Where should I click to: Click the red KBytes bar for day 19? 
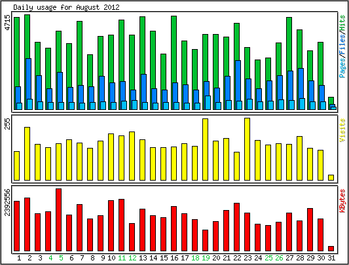point(205,241)
